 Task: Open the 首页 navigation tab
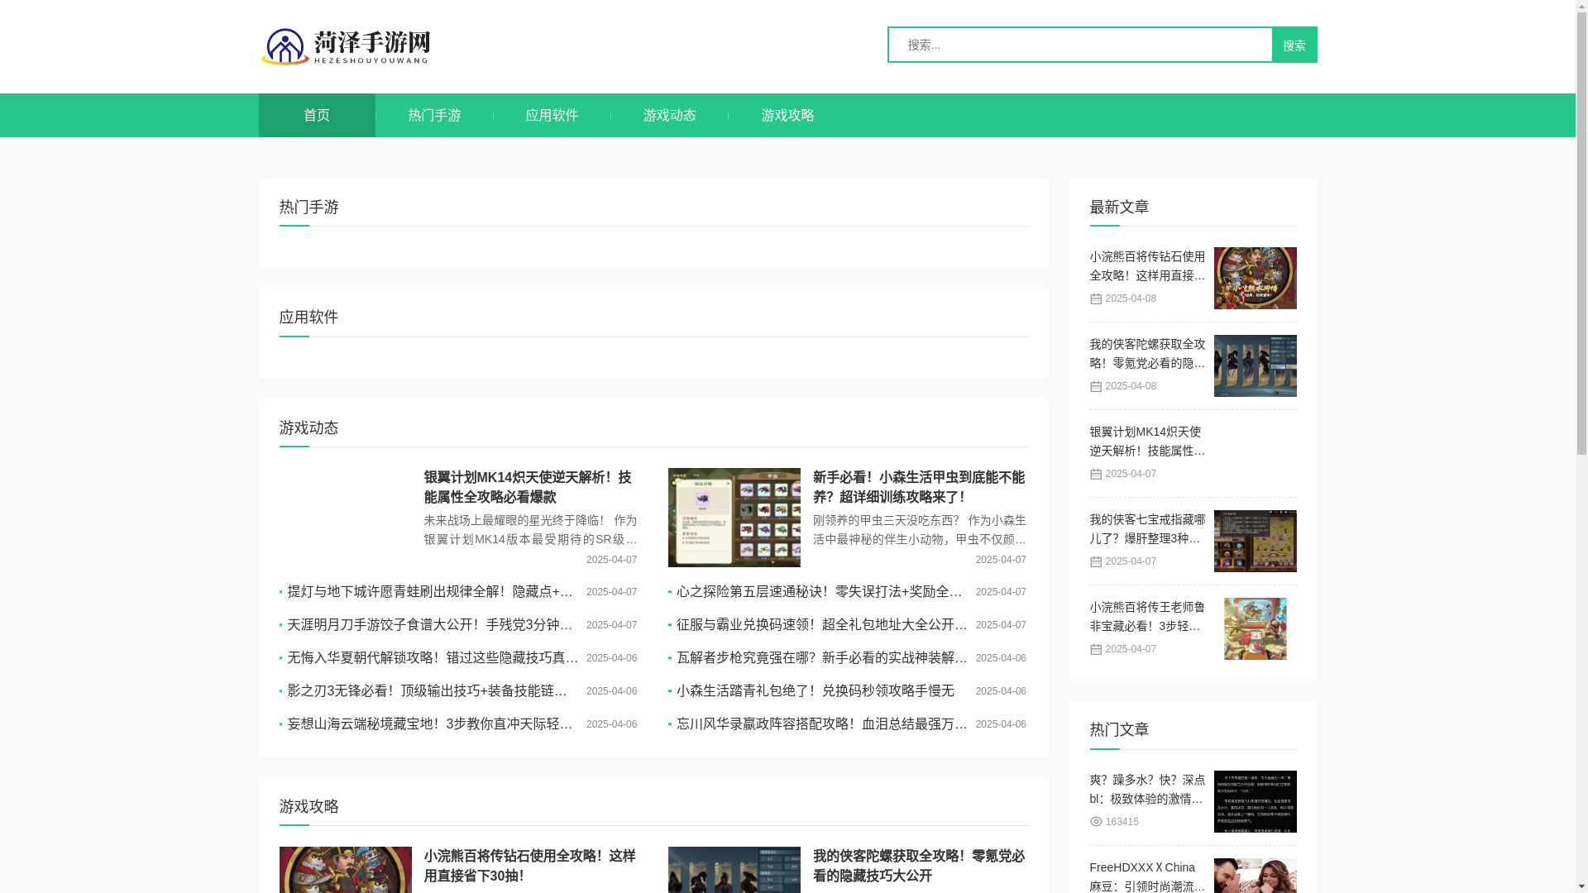click(x=317, y=115)
